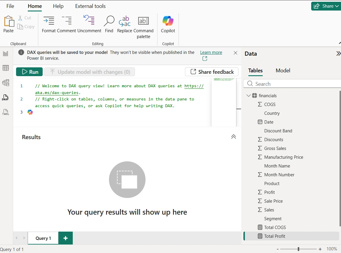Collapse the Data pane
This screenshot has width=341, height=253.
tap(338, 54)
